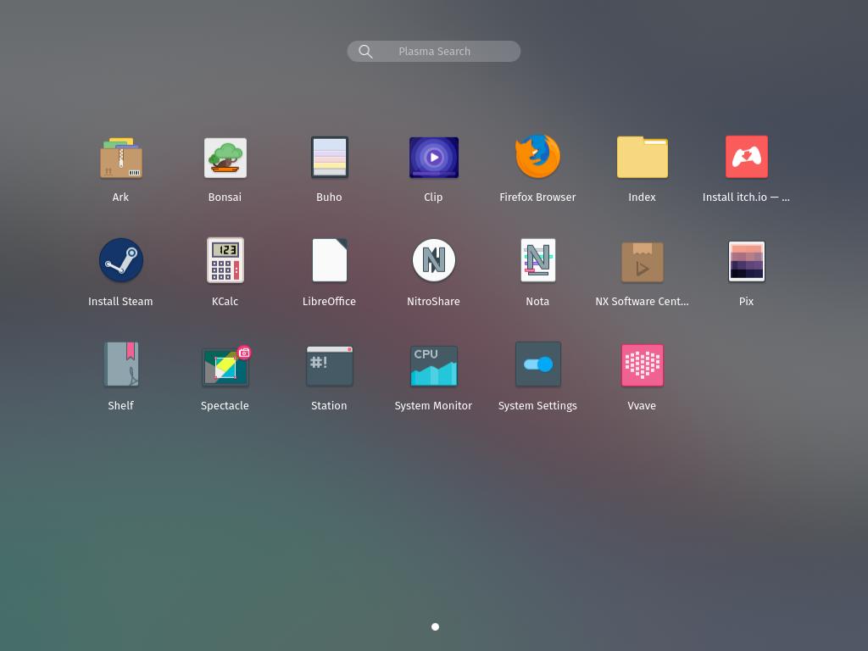Open the Index file manager folder icon
Viewport: 868px width, 651px height.
pyautogui.click(x=643, y=157)
